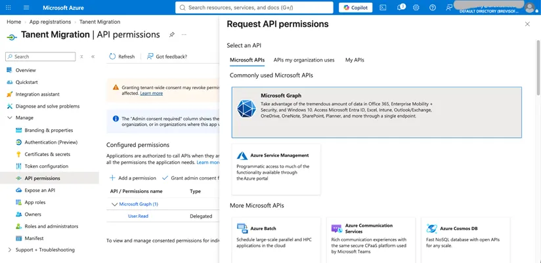Click the Microsoft Graph logo
This screenshot has width=541, height=263.
click(x=246, y=108)
